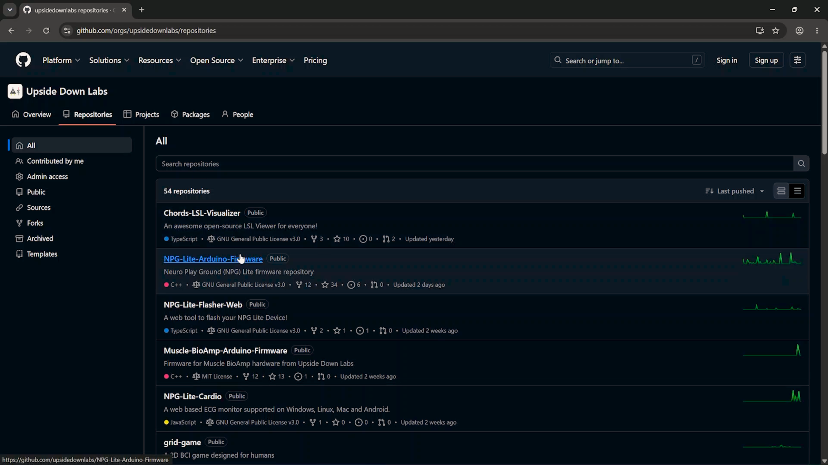This screenshot has height=465, width=828.
Task: Open NPG-Lite-Cardio repository
Action: [193, 396]
